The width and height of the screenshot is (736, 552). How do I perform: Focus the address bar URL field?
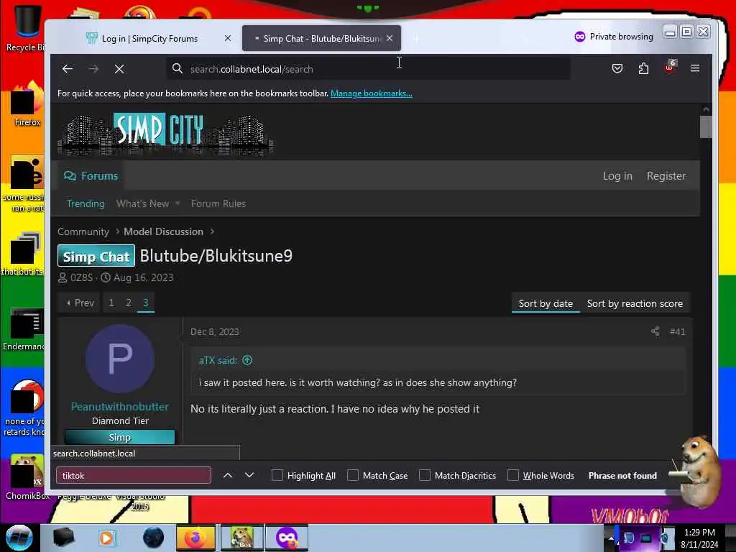click(x=369, y=69)
